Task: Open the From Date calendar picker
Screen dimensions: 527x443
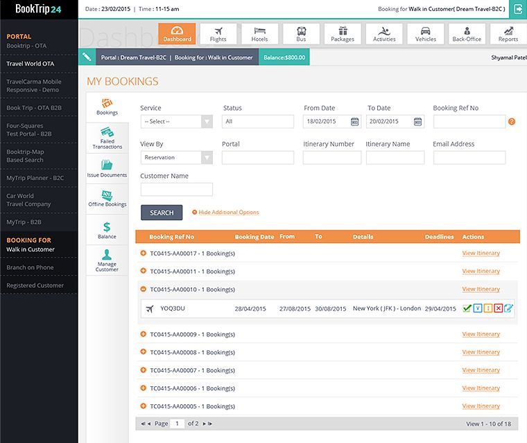Action: pos(354,122)
